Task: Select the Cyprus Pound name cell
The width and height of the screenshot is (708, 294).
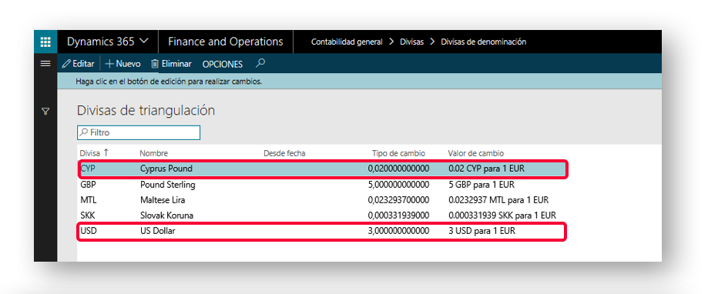Action: 166,169
